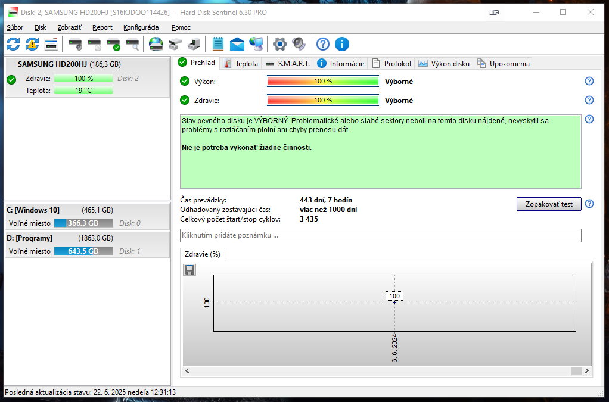Click the refresh icon with warning triangle
Viewport: 609px width, 402px height.
(x=32, y=44)
